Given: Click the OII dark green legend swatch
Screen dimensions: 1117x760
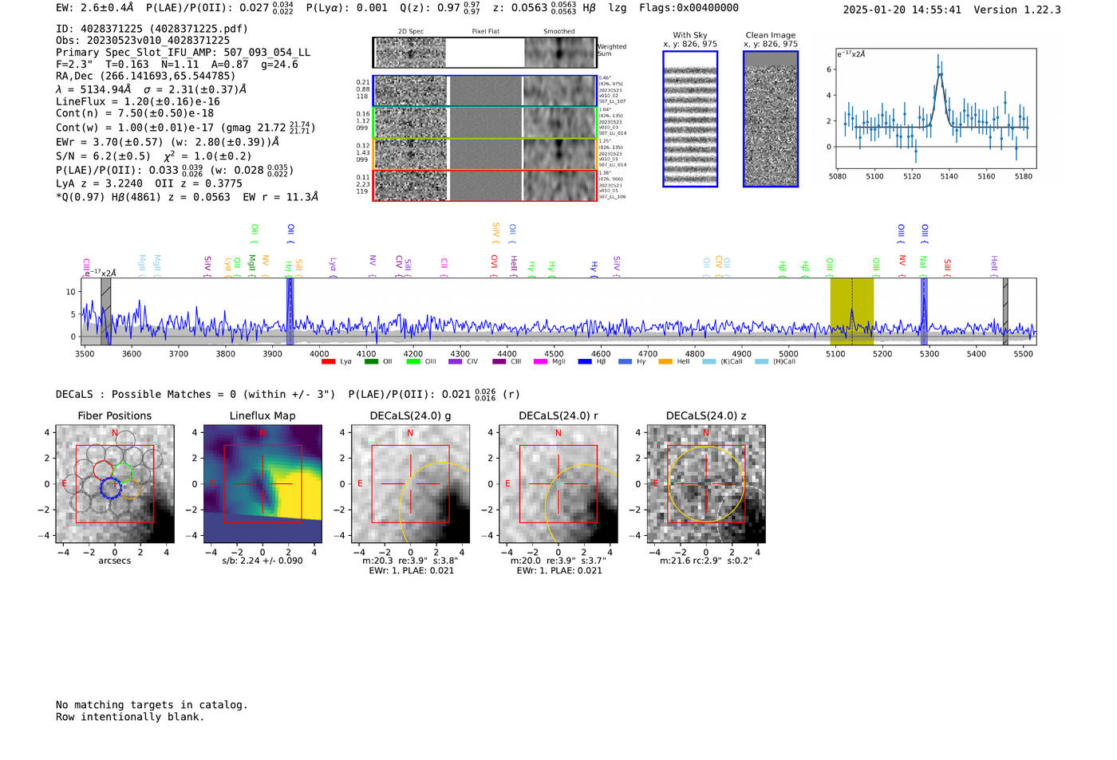Looking at the screenshot, I should 371,362.
